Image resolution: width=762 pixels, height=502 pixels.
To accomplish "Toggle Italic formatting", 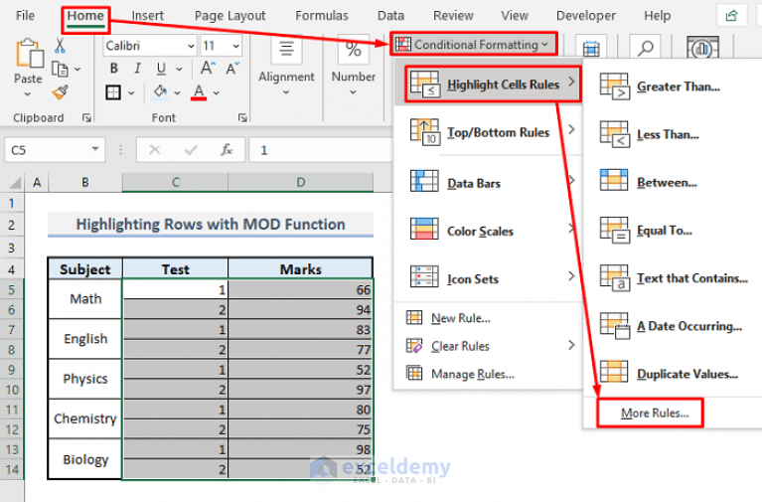I will coord(137,69).
